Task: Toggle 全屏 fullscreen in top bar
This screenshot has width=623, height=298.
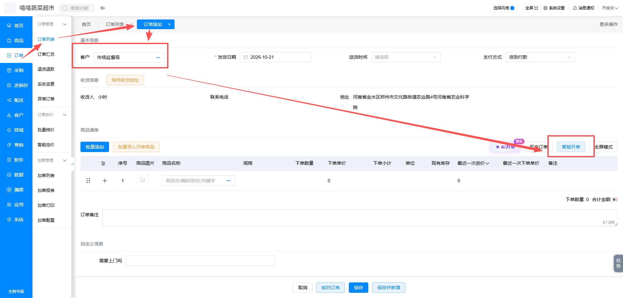Action: coord(531,8)
